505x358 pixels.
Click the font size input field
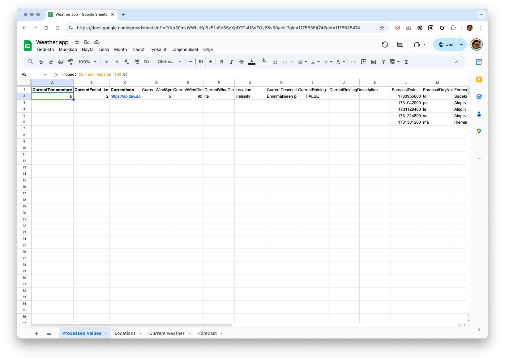click(x=200, y=62)
